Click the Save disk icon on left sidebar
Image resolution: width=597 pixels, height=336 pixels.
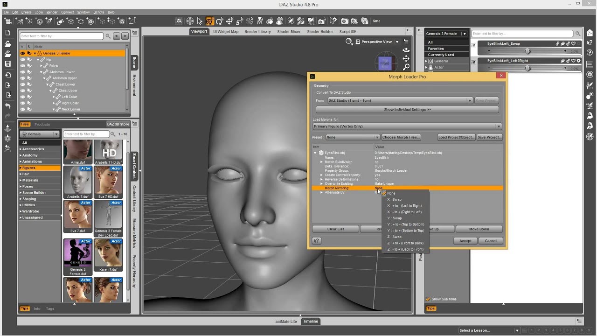click(x=7, y=64)
